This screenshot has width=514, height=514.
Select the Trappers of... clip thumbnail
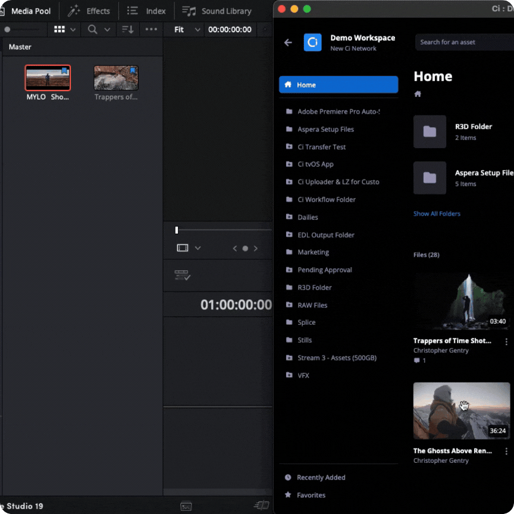(116, 78)
